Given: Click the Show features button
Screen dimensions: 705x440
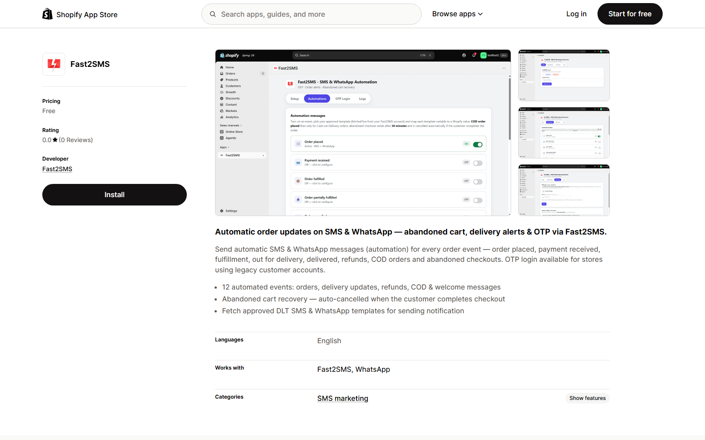Looking at the screenshot, I should click(587, 398).
